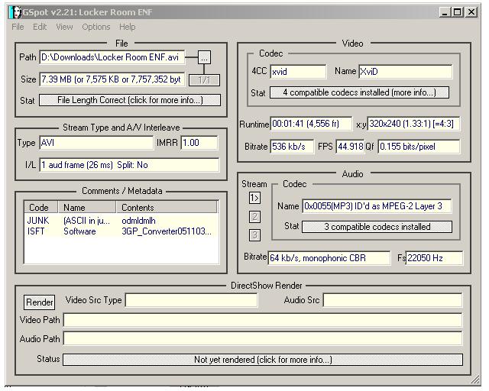The image size is (489, 391).
Task: Click the FPS field showing 44.918
Action: (350, 147)
